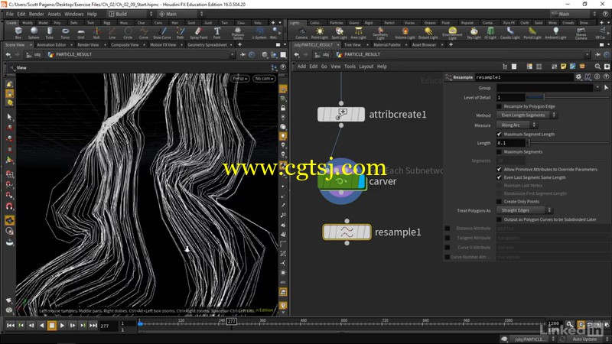Toggle Create Only Points checkbox
The image size is (612, 344).
(x=499, y=202)
